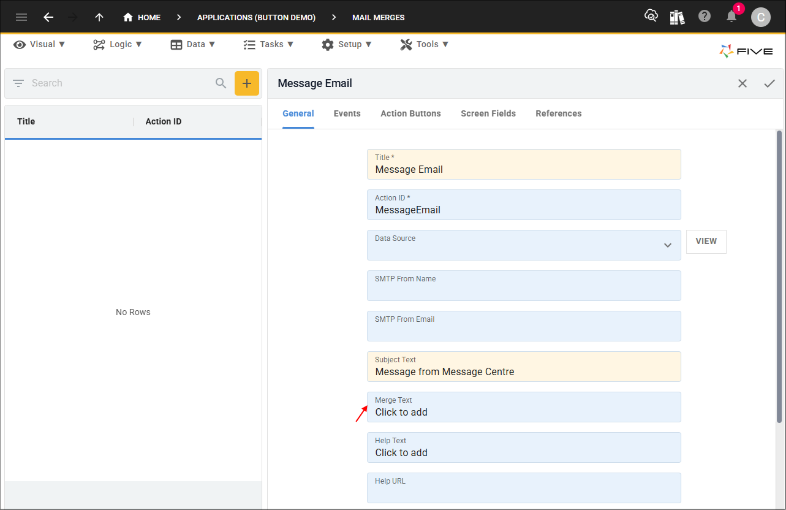Cancel the form with X icon
The image size is (786, 510).
[743, 83]
